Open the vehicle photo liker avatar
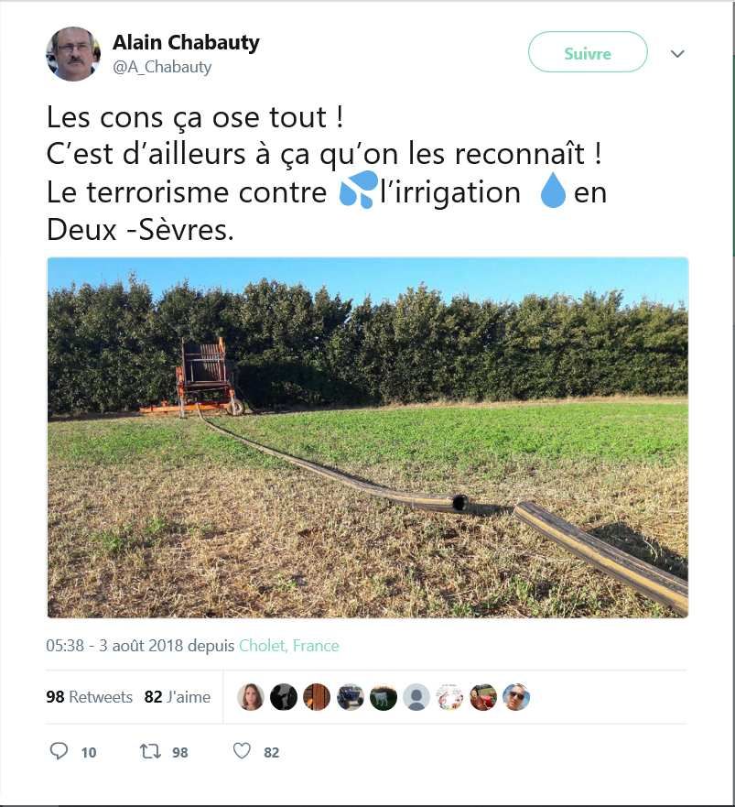This screenshot has height=807, width=735. (351, 697)
